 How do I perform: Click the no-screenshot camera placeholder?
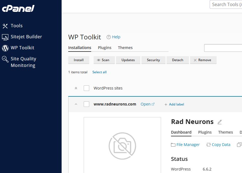tap(122, 146)
